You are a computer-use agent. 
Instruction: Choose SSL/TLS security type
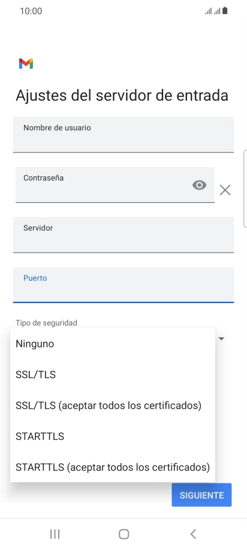click(113, 374)
